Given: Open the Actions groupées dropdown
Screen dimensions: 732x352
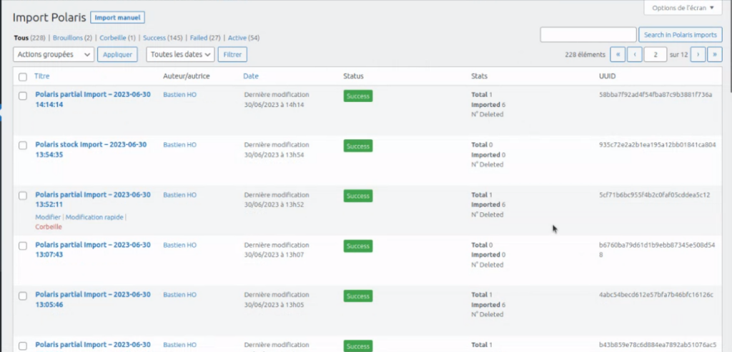Looking at the screenshot, I should 54,54.
